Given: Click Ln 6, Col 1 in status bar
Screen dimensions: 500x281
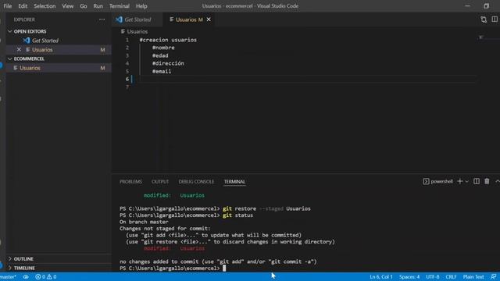Looking at the screenshot, I should (381, 277).
